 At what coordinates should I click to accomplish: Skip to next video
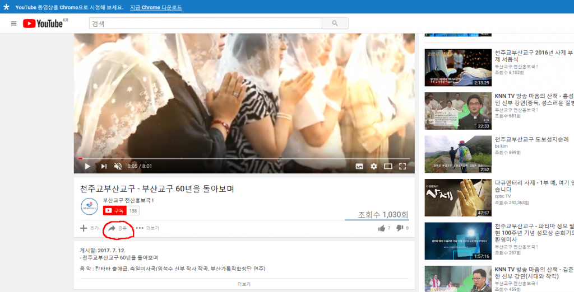click(x=104, y=166)
